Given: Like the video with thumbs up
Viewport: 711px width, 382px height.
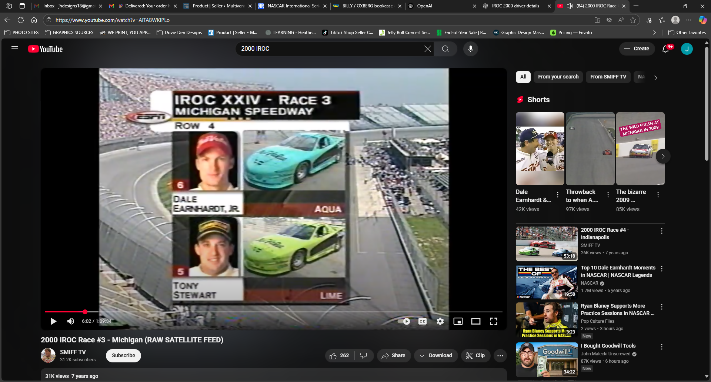Looking at the screenshot, I should pyautogui.click(x=340, y=356).
